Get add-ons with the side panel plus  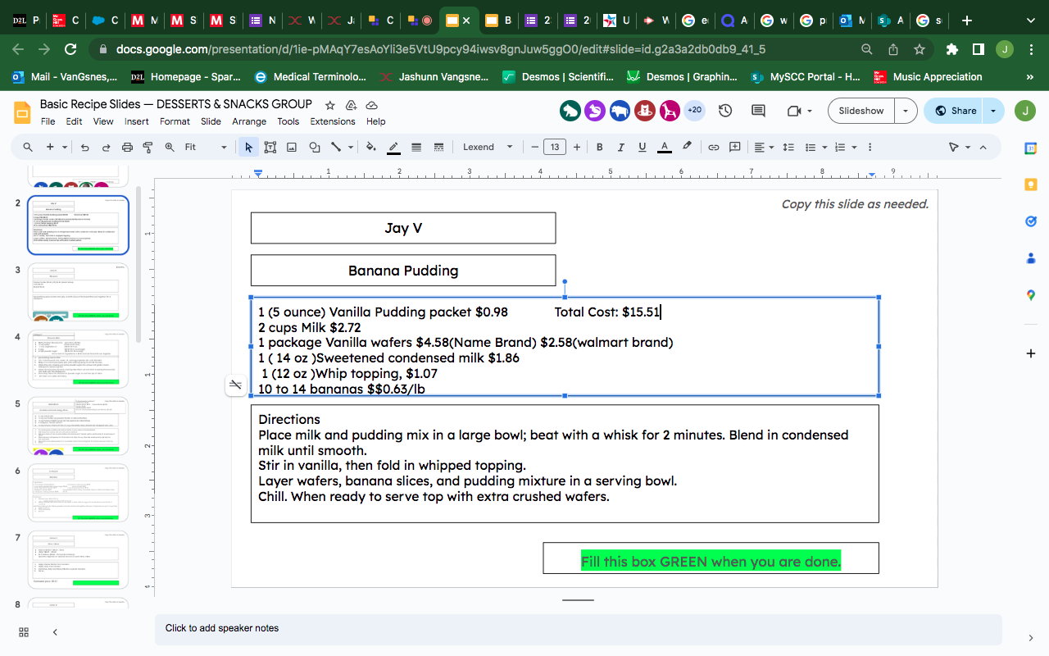point(1031,353)
